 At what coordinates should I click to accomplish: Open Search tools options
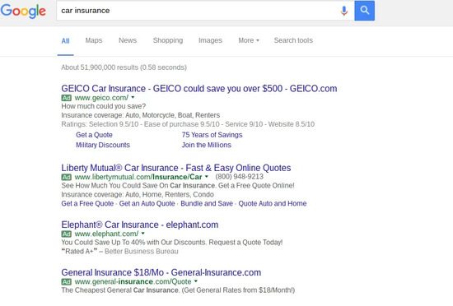pos(293,40)
